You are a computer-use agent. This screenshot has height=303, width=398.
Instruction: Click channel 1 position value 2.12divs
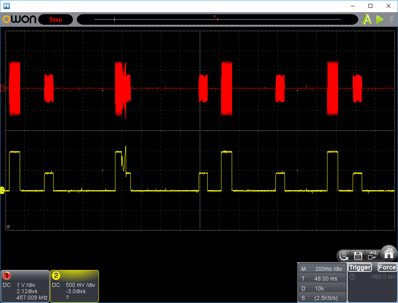coord(27,291)
